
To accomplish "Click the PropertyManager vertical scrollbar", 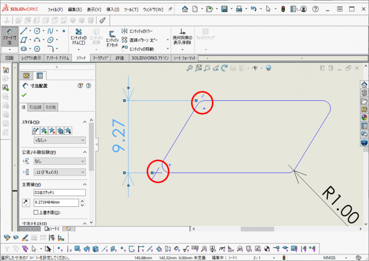I will (91, 147).
